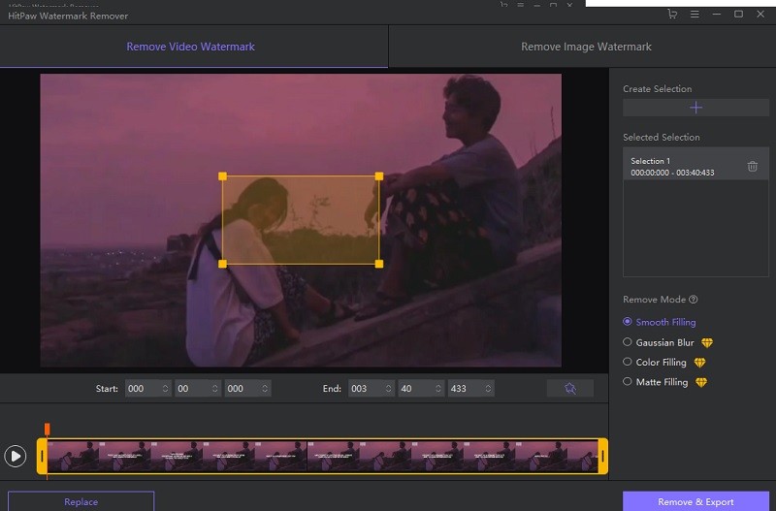Open the shopping cart in title bar

(672, 15)
